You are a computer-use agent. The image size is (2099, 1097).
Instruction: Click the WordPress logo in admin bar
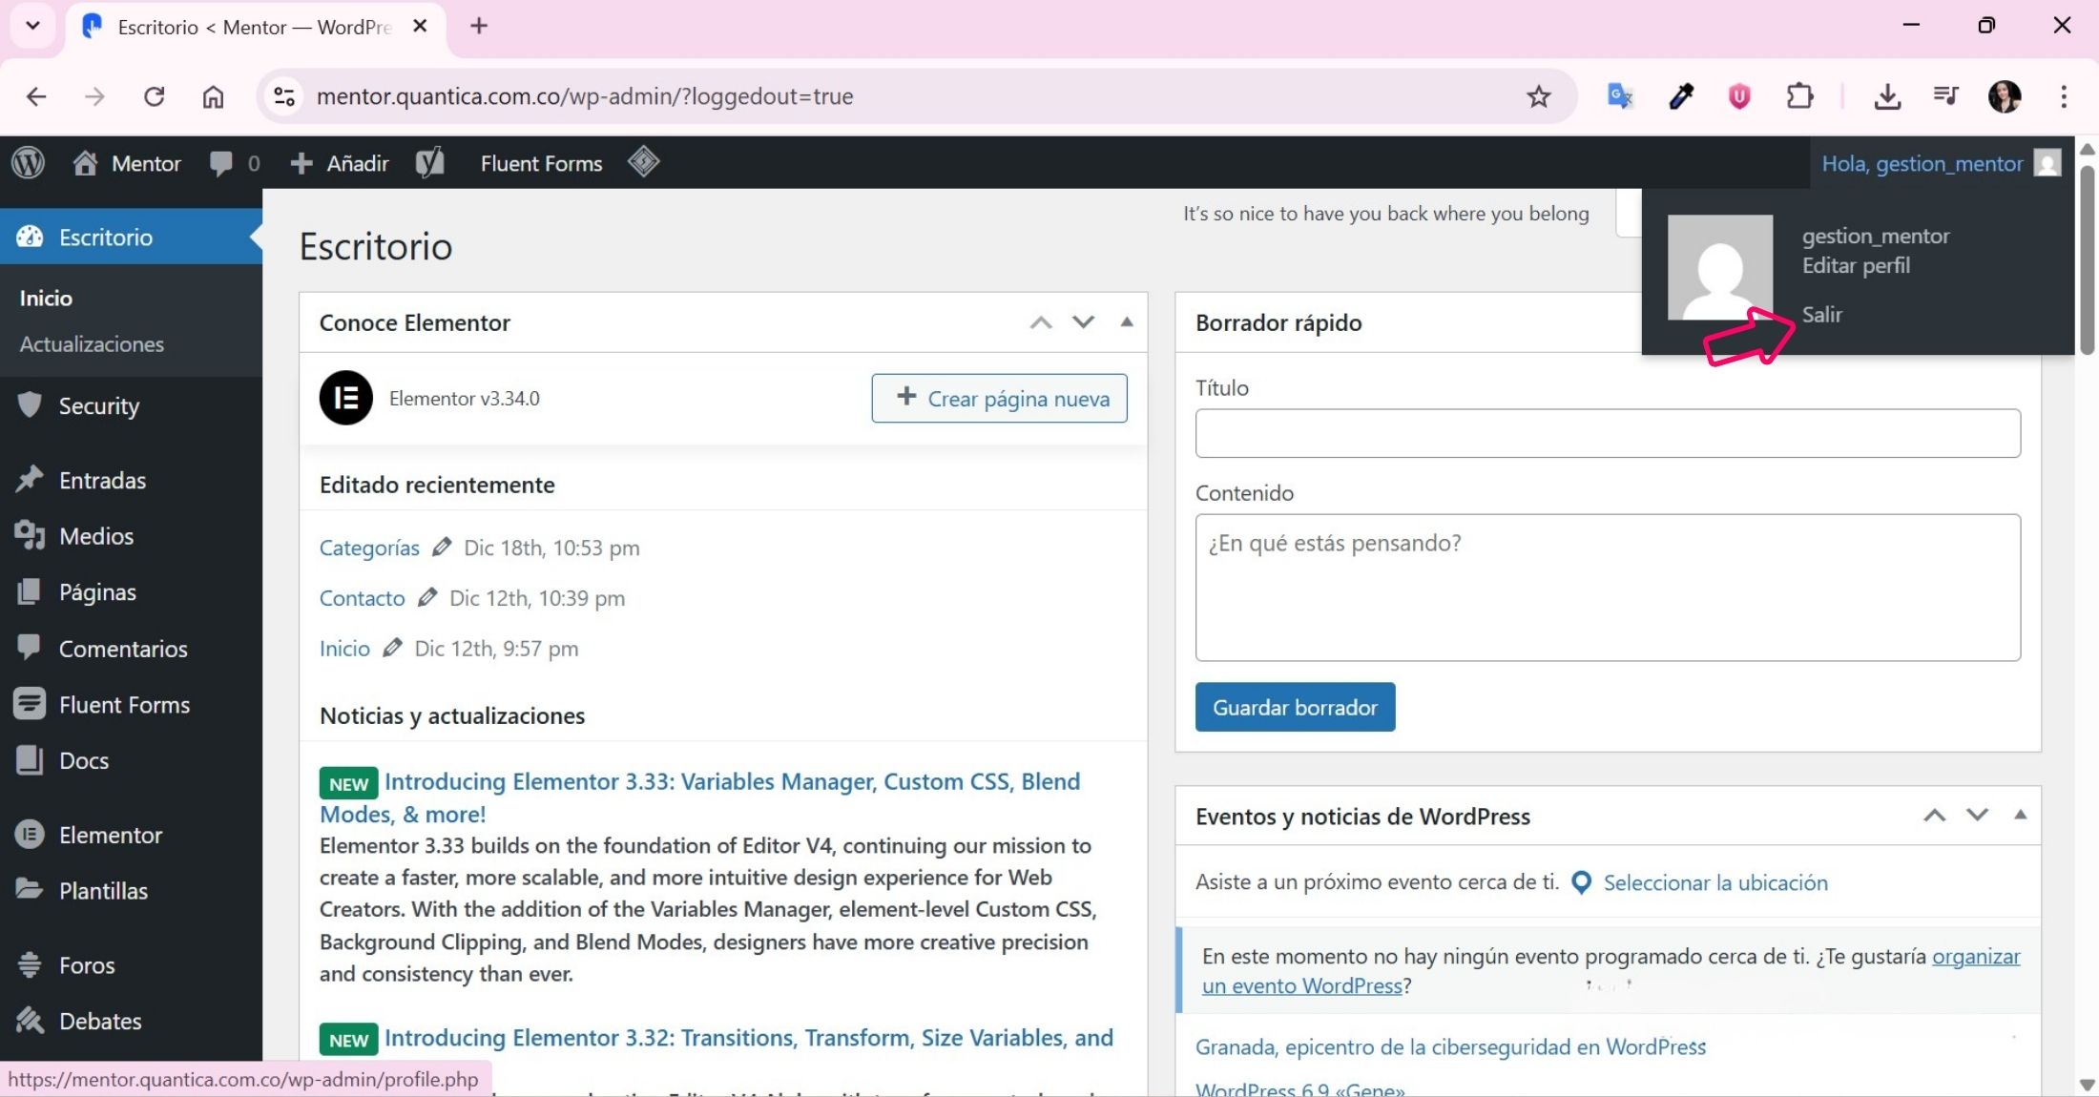click(x=29, y=163)
